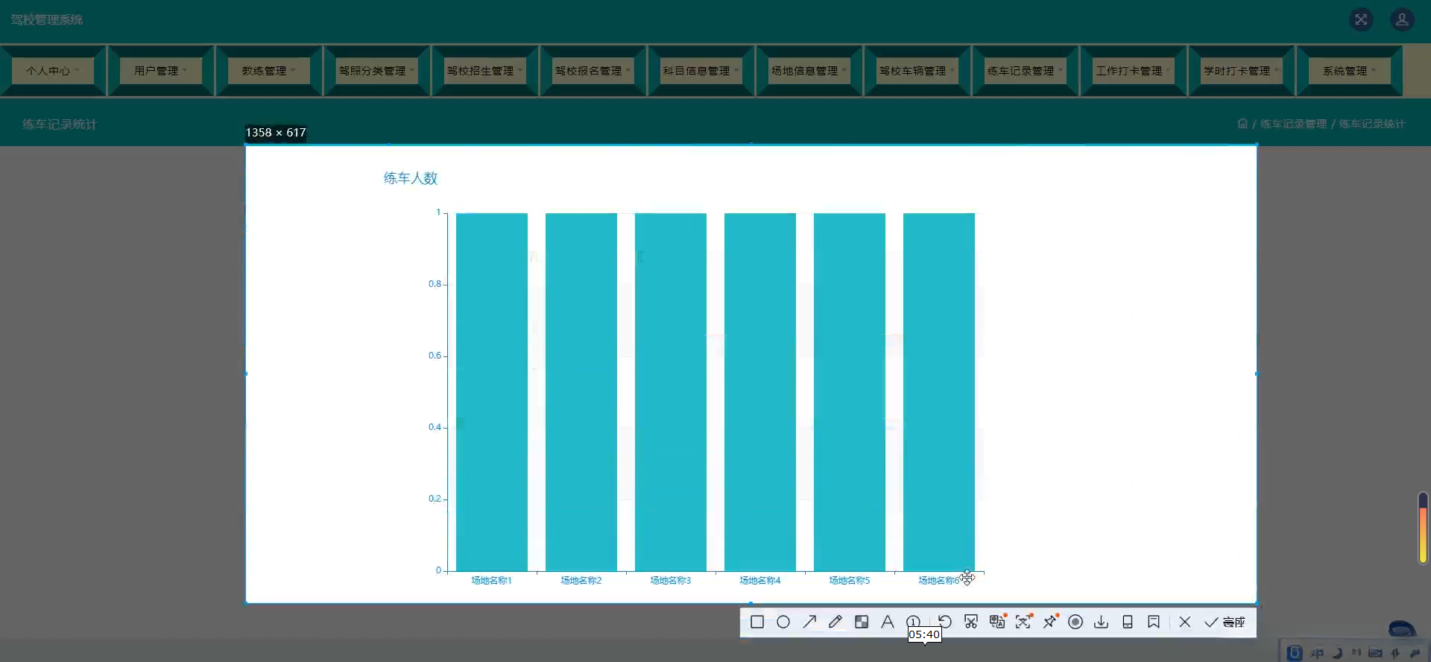The height and width of the screenshot is (662, 1431).
Task: Open the 驾校招生管理 dropdown
Action: [x=485, y=71]
